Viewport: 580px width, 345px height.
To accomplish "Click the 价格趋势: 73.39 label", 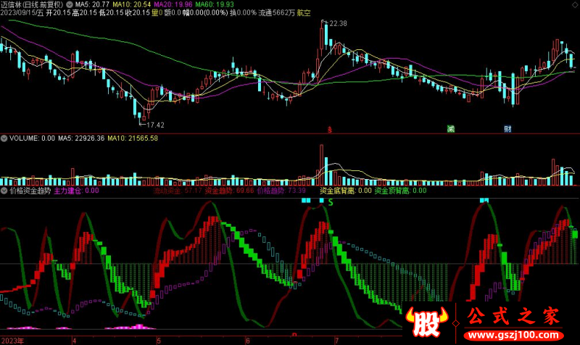I will pos(281,191).
